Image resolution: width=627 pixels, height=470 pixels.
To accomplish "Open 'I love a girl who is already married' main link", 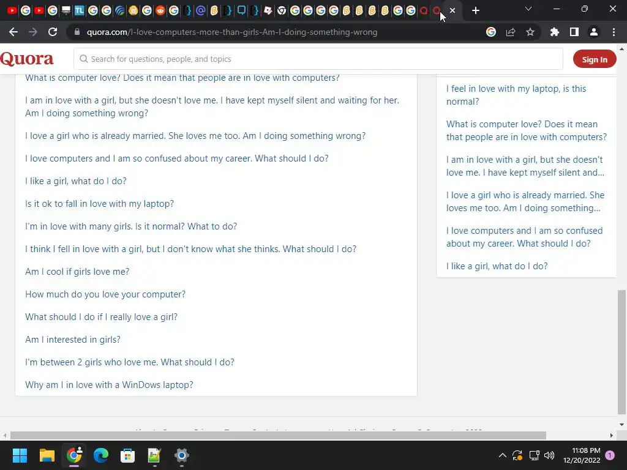I will (x=195, y=136).
